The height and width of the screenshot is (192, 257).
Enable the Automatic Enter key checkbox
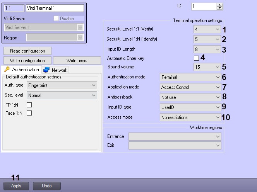click(x=196, y=58)
